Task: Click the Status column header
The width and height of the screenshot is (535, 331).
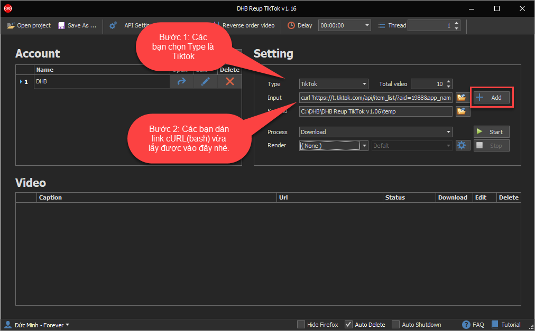Action: (409, 197)
